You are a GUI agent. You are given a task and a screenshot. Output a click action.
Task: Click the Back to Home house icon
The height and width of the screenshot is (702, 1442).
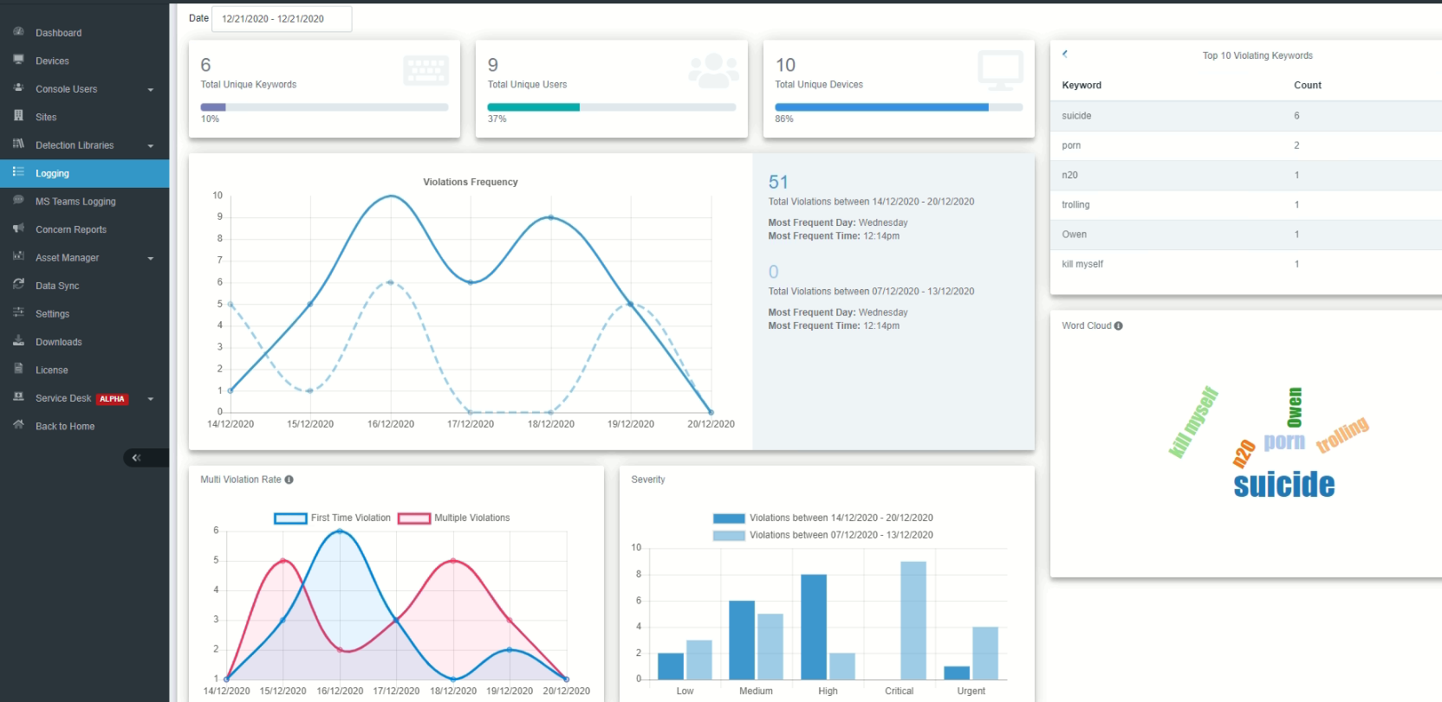(18, 425)
